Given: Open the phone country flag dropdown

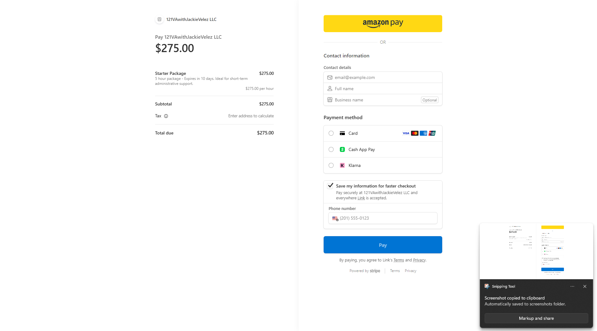Looking at the screenshot, I should (335, 218).
